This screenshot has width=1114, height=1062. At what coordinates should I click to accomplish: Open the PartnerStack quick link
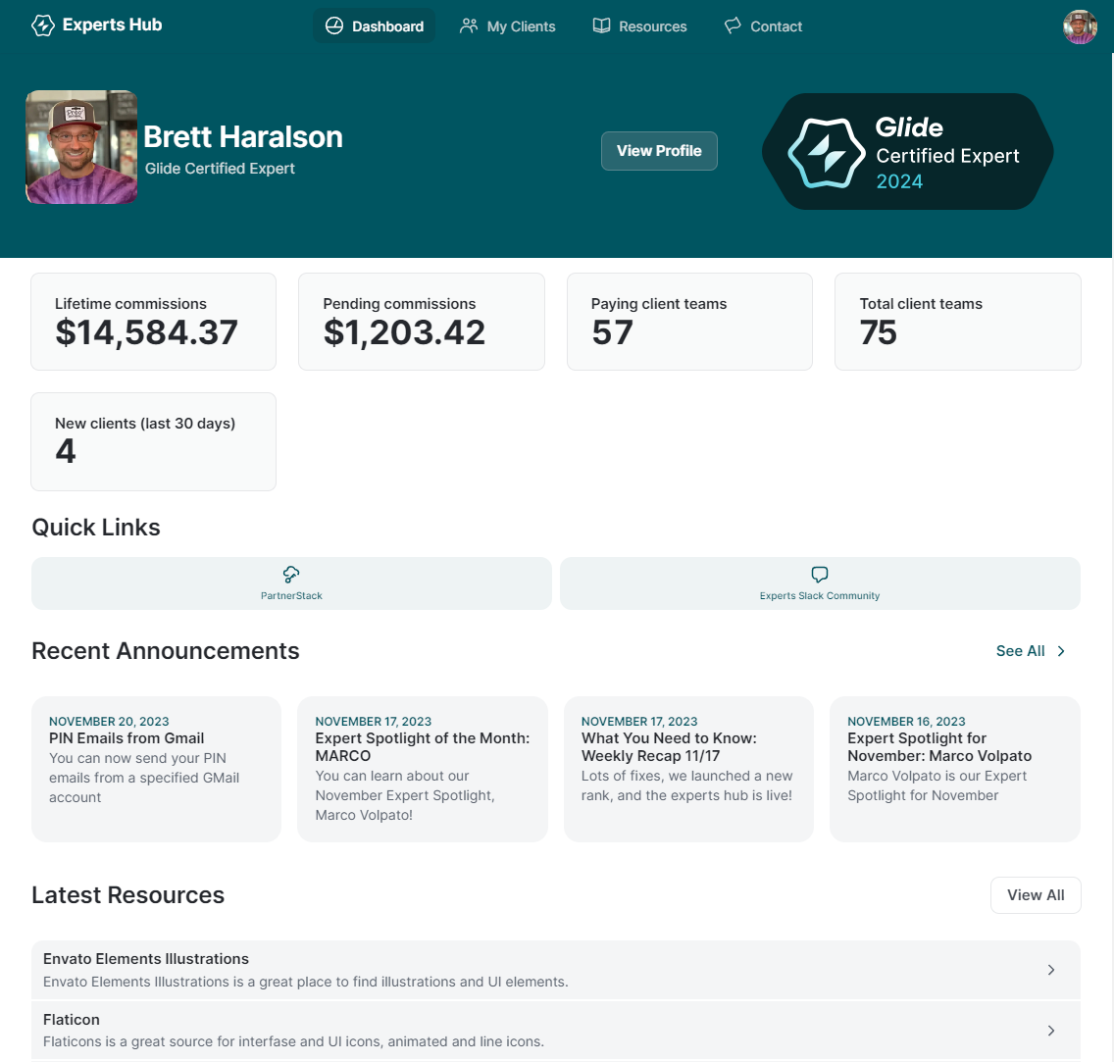(291, 583)
